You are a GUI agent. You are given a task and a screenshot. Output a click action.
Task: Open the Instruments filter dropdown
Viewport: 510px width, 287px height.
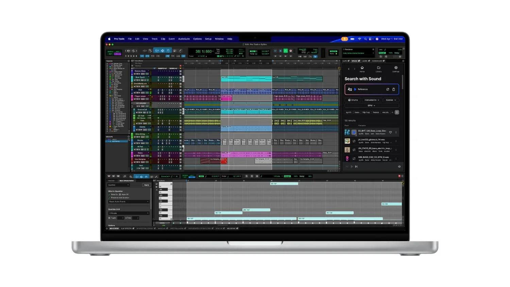click(372, 100)
